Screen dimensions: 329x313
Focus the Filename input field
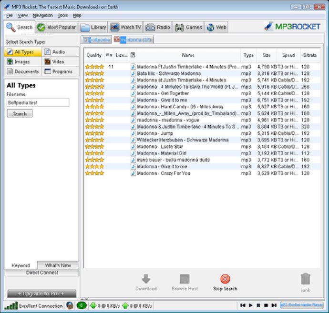pos(38,103)
